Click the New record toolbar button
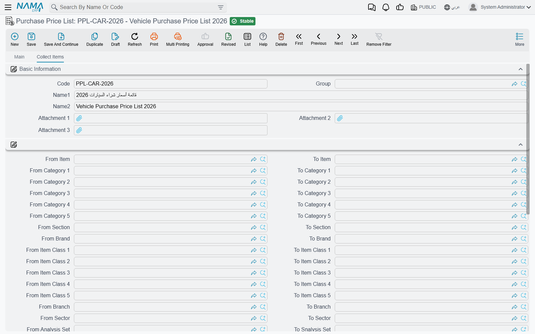Viewport: 535px width, 334px height. click(15, 39)
